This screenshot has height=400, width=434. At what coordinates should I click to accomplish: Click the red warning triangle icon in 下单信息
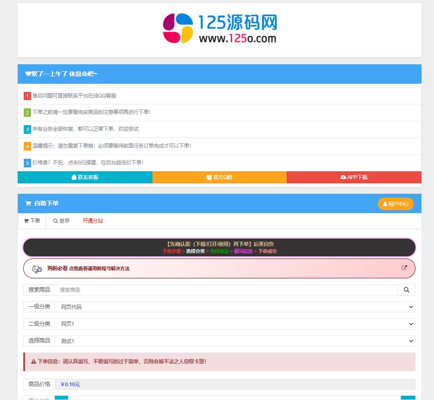point(34,362)
